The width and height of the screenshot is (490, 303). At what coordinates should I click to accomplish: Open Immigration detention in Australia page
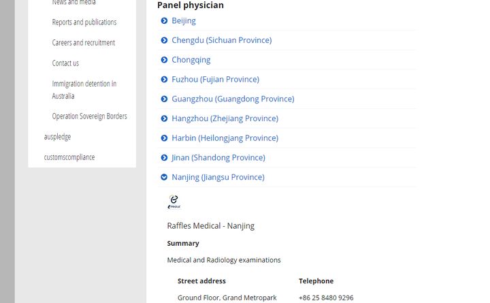point(84,89)
